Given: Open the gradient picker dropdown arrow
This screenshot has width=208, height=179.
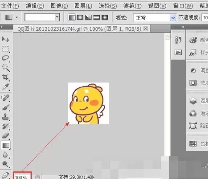Looking at the screenshot, I should pos(57,17).
